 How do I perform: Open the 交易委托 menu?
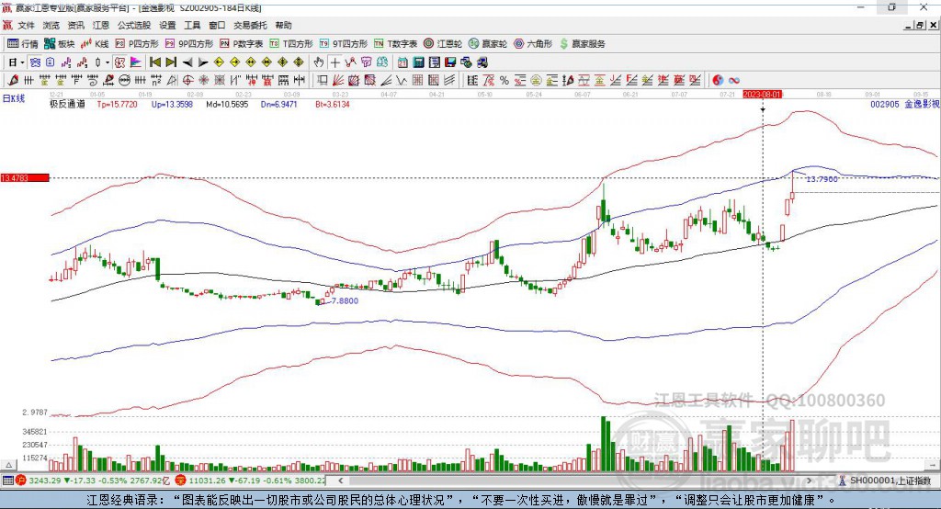tap(250, 25)
